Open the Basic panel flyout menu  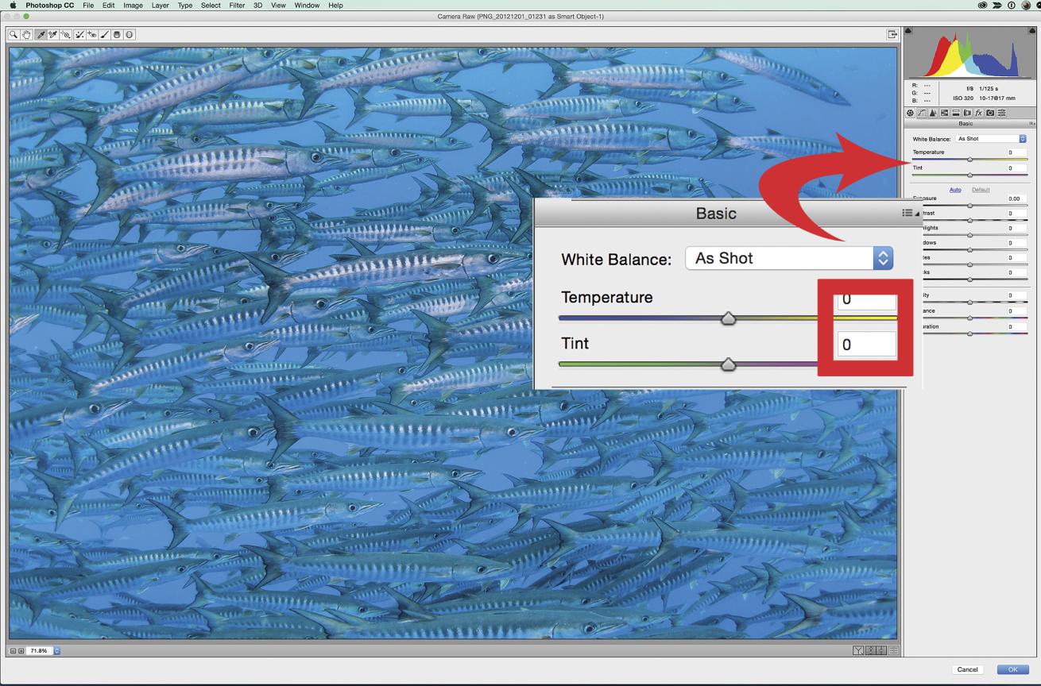tap(1032, 124)
